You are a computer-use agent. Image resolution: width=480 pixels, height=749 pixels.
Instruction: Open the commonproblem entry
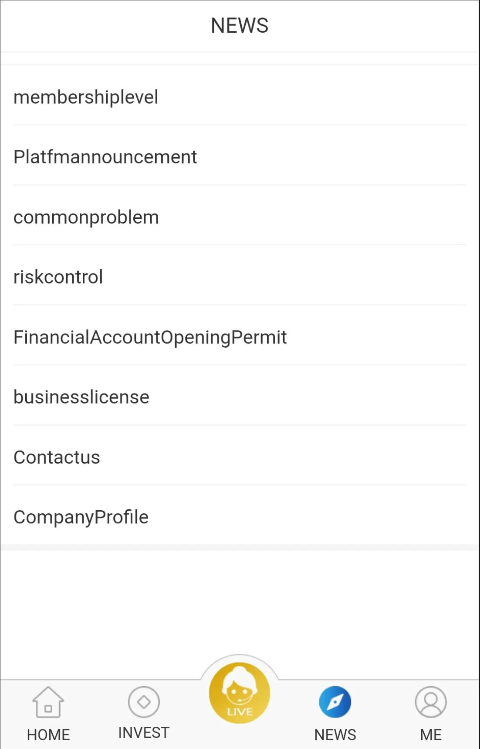point(86,217)
